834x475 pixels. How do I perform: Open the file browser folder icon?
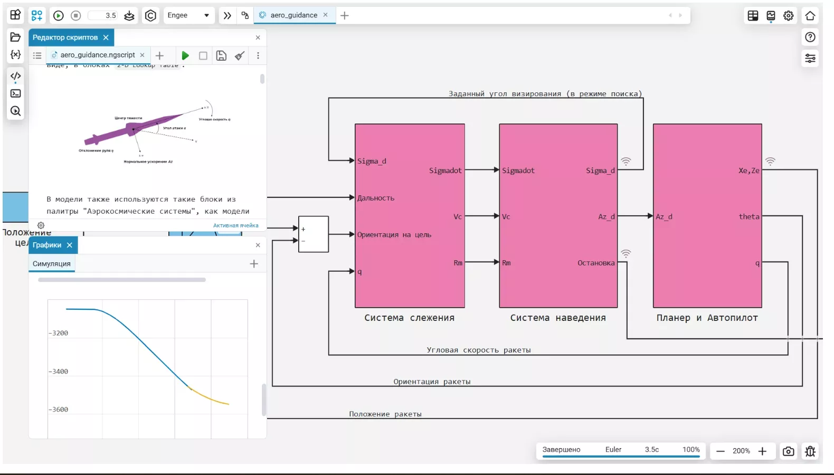tap(15, 37)
